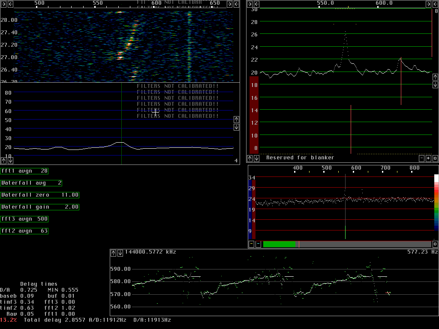Click the minus button in the blanker row
Screen dimensions: 439x329
pyautogui.click(x=422, y=159)
